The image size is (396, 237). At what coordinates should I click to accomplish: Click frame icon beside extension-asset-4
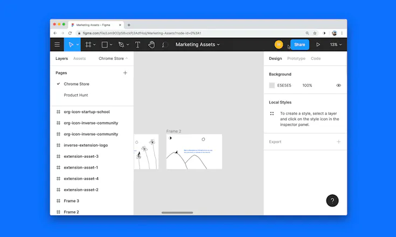(58, 178)
